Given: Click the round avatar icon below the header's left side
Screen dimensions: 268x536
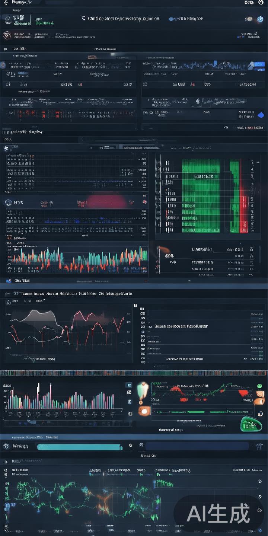Looking at the screenshot, I should [x=6, y=35].
